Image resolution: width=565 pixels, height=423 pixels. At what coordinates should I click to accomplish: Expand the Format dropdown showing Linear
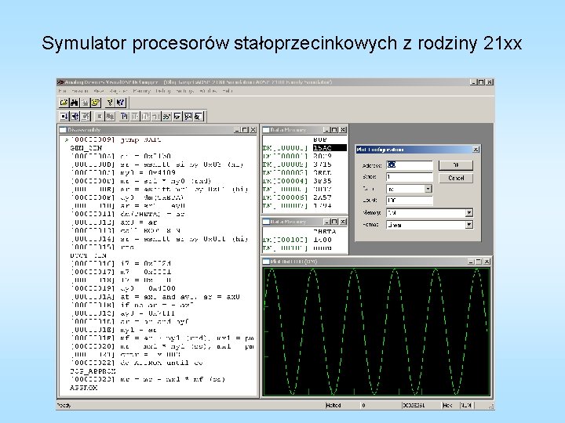click(x=468, y=225)
